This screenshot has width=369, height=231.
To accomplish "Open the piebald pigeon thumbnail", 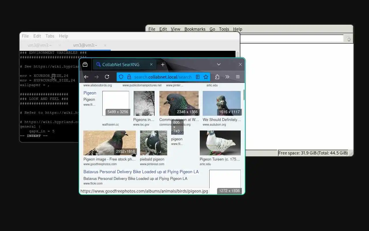I will (154, 143).
